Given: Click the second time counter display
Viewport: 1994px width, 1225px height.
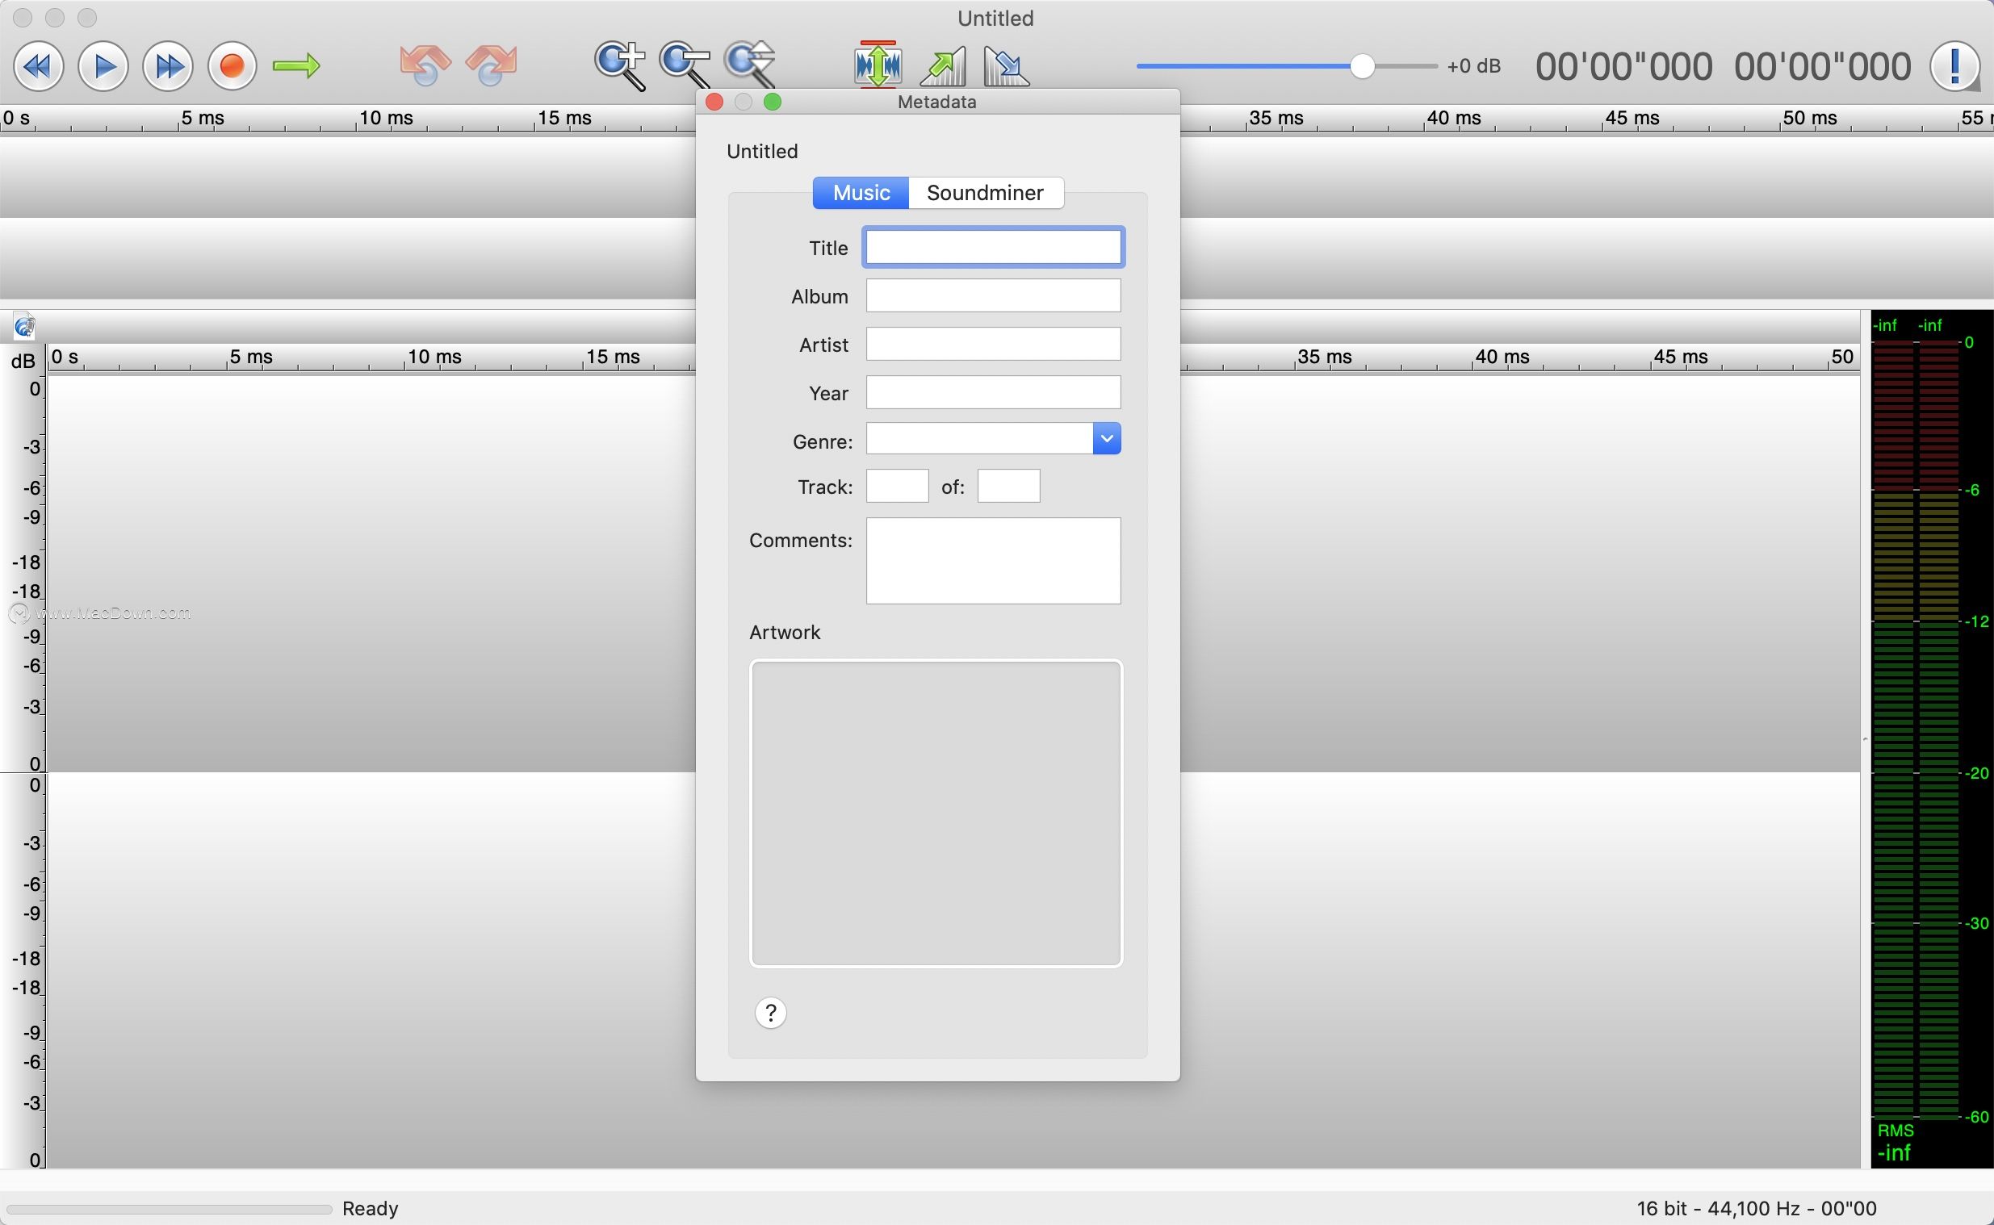Looking at the screenshot, I should click(1822, 66).
